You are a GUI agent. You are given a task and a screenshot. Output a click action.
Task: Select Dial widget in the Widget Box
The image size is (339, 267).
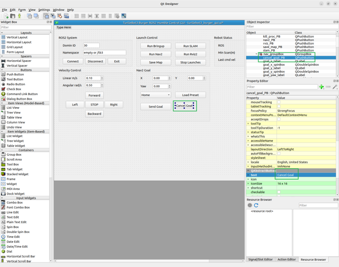click(9, 251)
